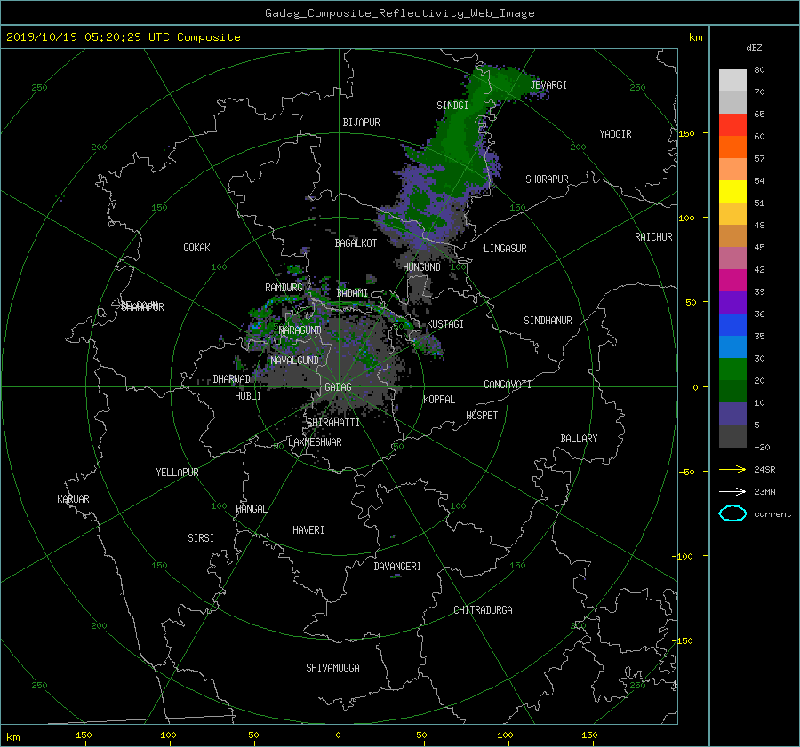Pick the lightest gray top swatch in the dBZ legend
The width and height of the screenshot is (800, 747).
732,81
